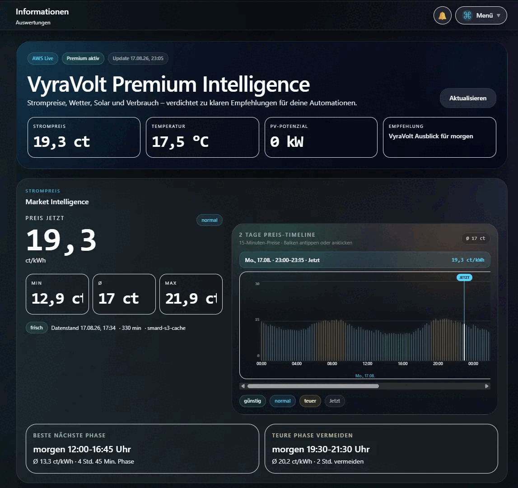Click the timeline scrollbar right arrow
This screenshot has width=518, height=488.
(x=487, y=386)
